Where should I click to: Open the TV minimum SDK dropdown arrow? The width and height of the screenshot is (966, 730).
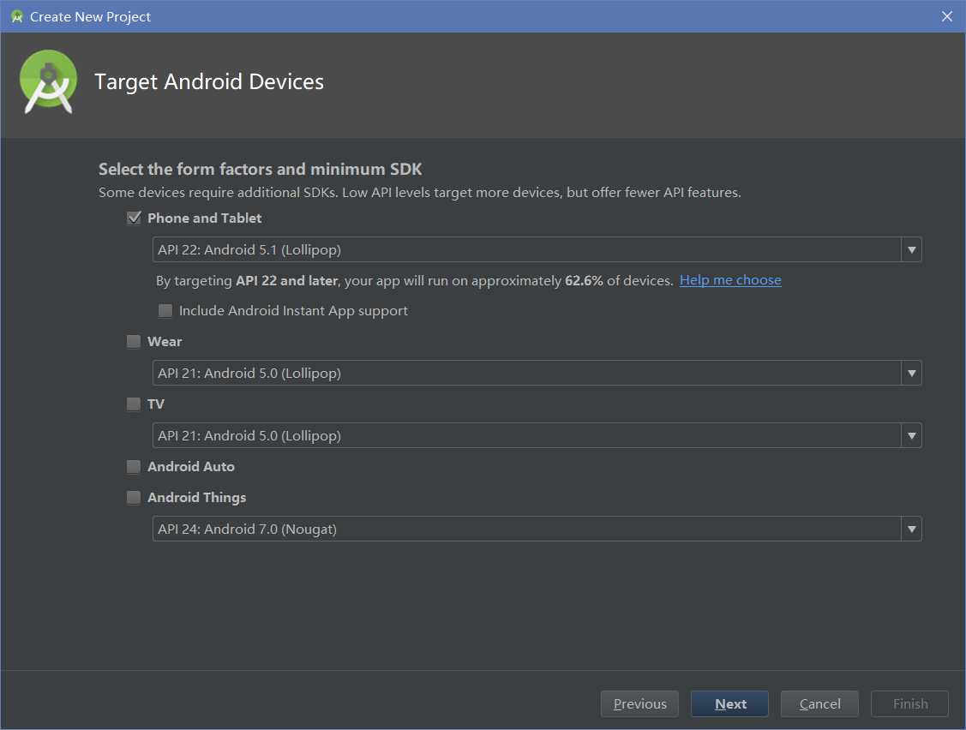click(x=911, y=435)
